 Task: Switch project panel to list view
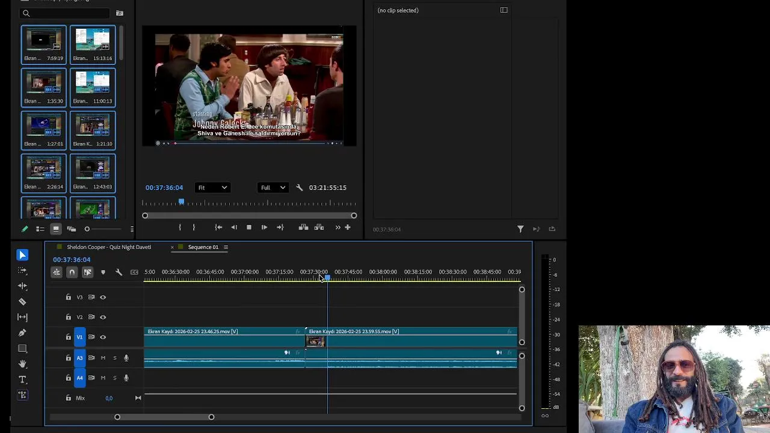click(40, 229)
